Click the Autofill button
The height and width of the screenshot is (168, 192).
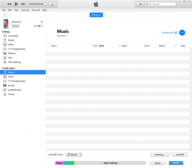(x=180, y=155)
